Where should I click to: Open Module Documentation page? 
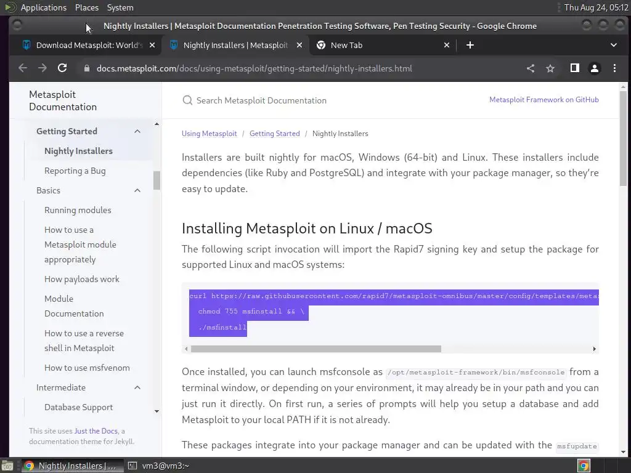pyautogui.click(x=74, y=306)
